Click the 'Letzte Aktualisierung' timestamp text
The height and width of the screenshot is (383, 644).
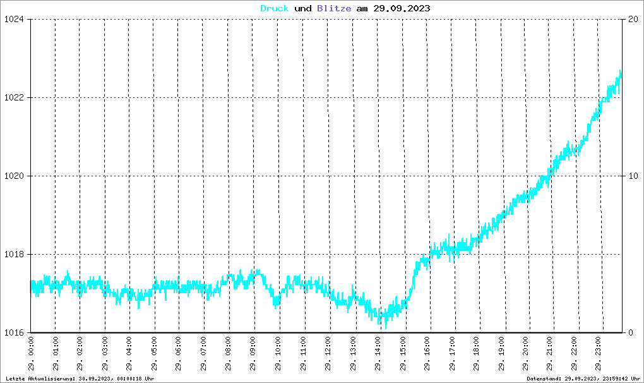coord(80,379)
